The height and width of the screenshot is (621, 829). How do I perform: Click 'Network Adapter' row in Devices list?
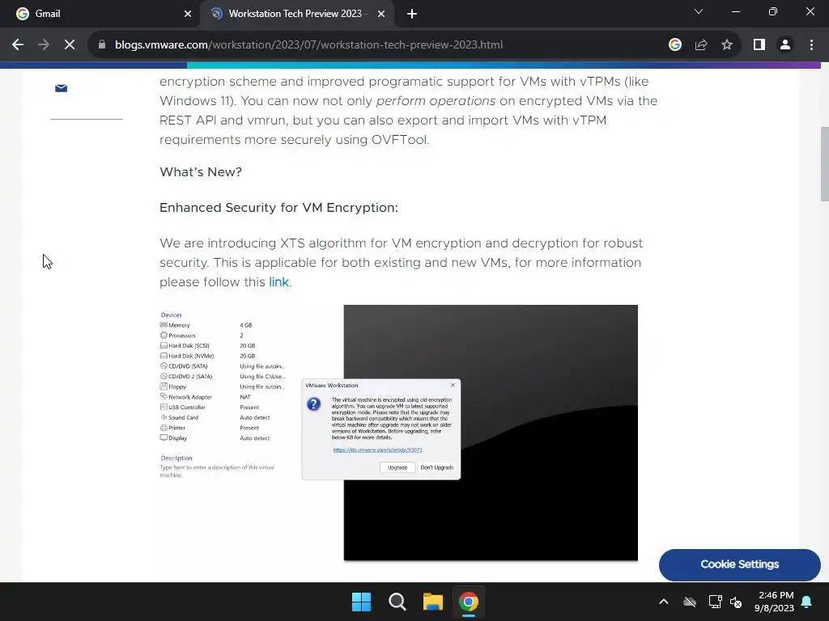[x=207, y=397]
